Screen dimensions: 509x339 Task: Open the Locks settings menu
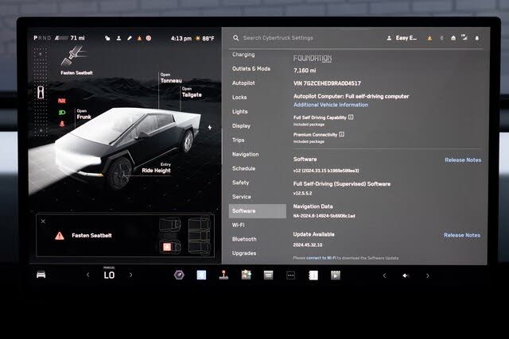(x=239, y=97)
